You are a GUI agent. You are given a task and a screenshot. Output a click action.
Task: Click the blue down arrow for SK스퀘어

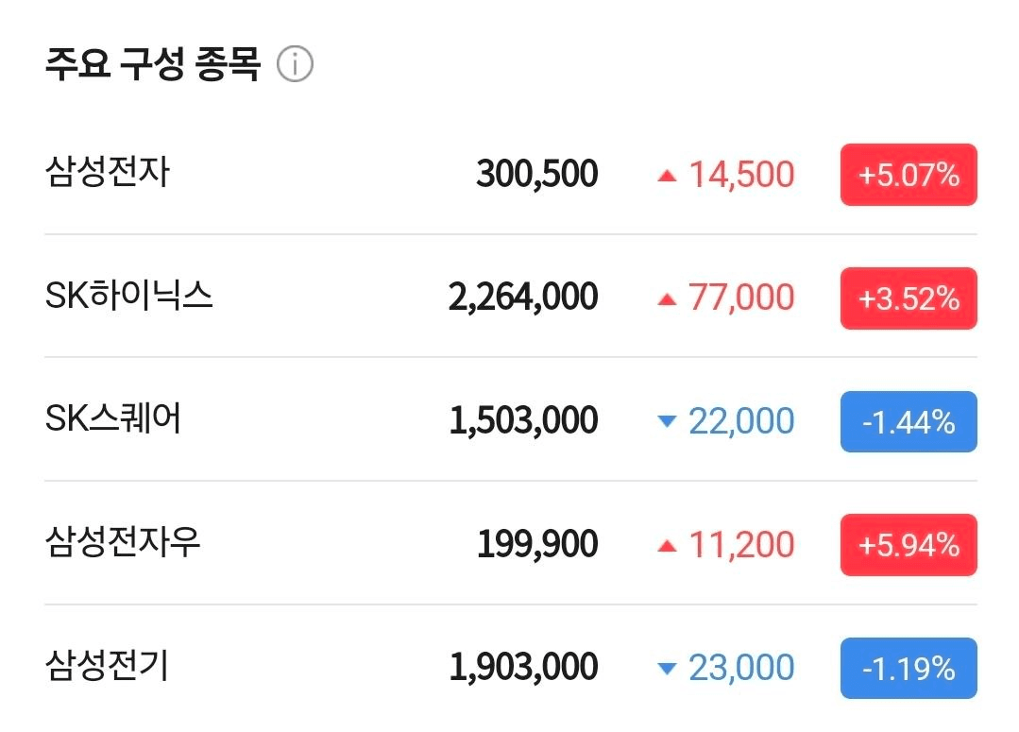coord(667,421)
